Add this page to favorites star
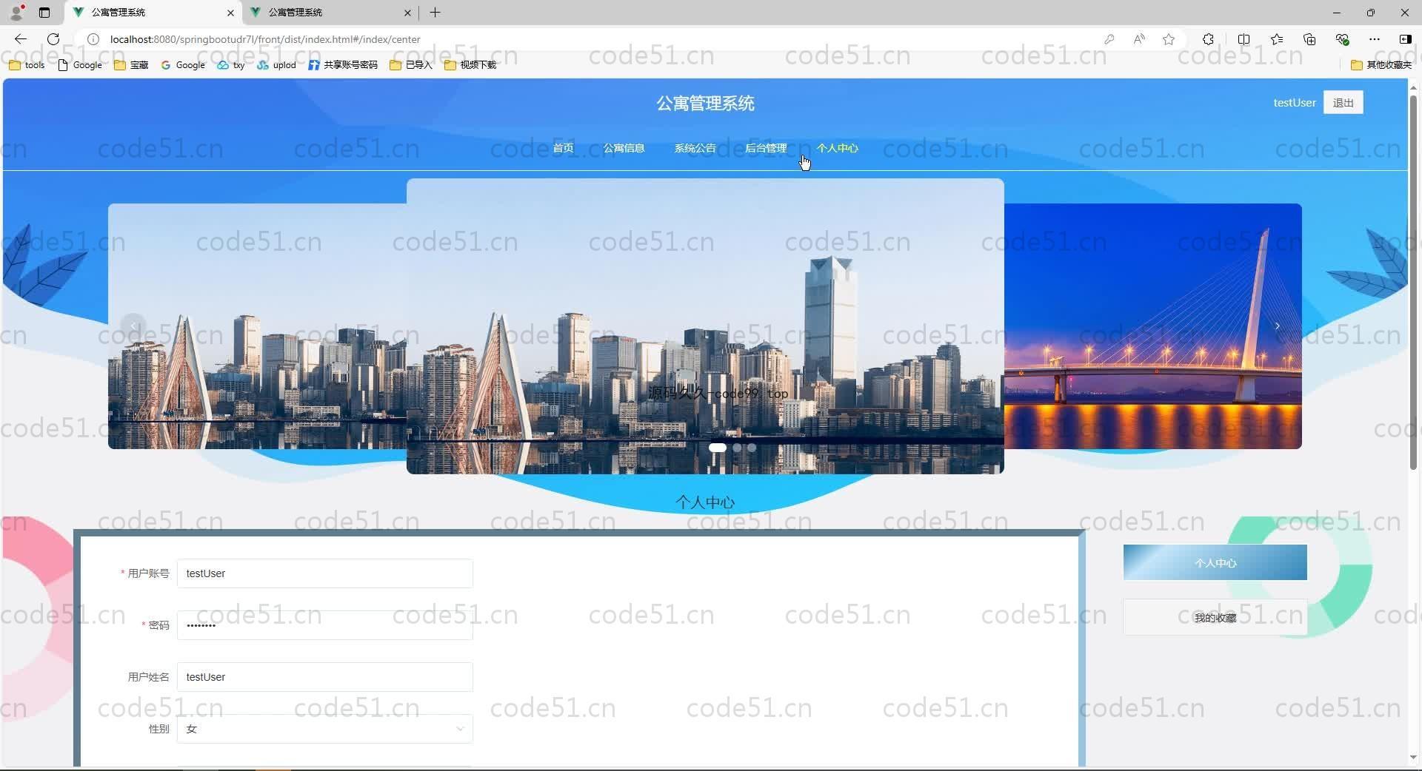This screenshot has height=771, width=1422. pos(1169,39)
